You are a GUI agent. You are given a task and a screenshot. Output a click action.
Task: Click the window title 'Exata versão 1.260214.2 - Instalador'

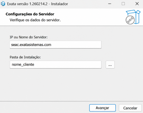coord(38,4)
